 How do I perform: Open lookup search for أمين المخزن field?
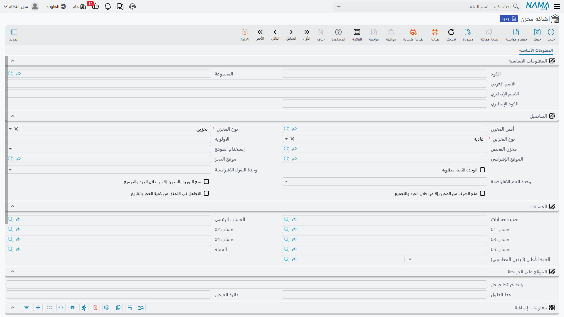pos(286,129)
